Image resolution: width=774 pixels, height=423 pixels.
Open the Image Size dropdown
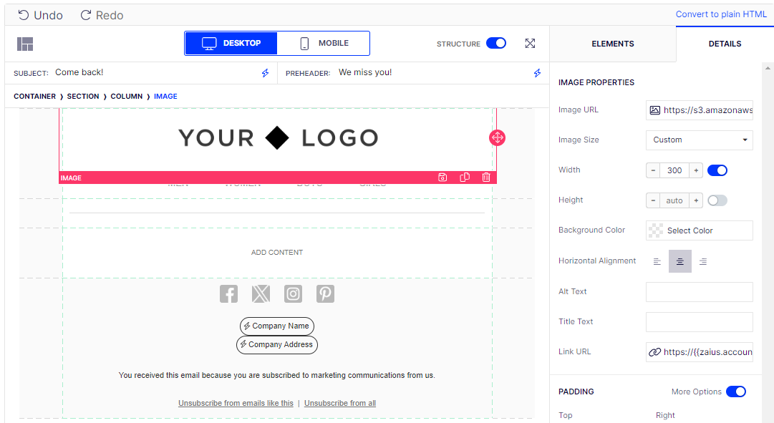(699, 140)
